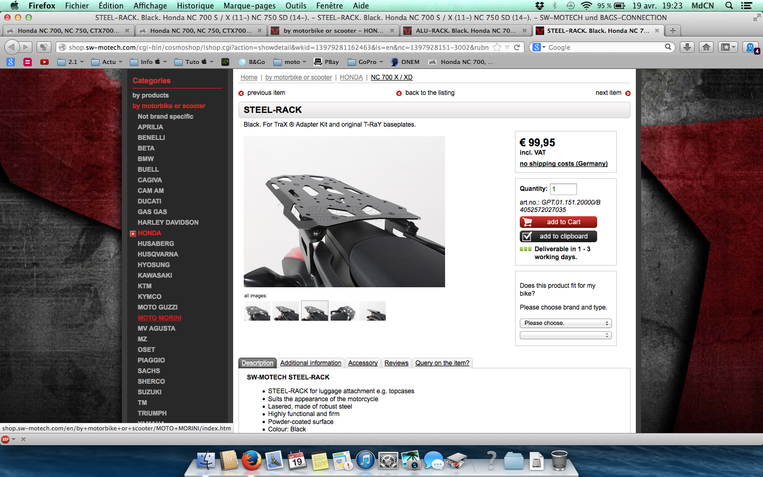Open the no shipping costs (Germany) link
This screenshot has width=763, height=477.
[x=563, y=164]
